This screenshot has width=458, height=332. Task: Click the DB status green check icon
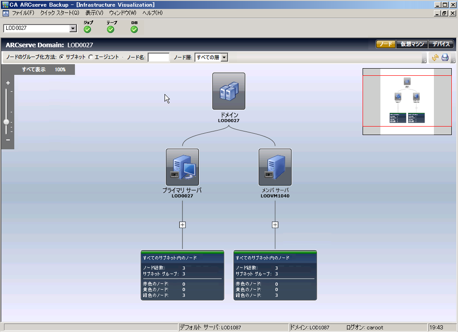pos(134,29)
